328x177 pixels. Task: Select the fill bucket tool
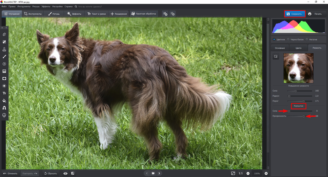4,101
